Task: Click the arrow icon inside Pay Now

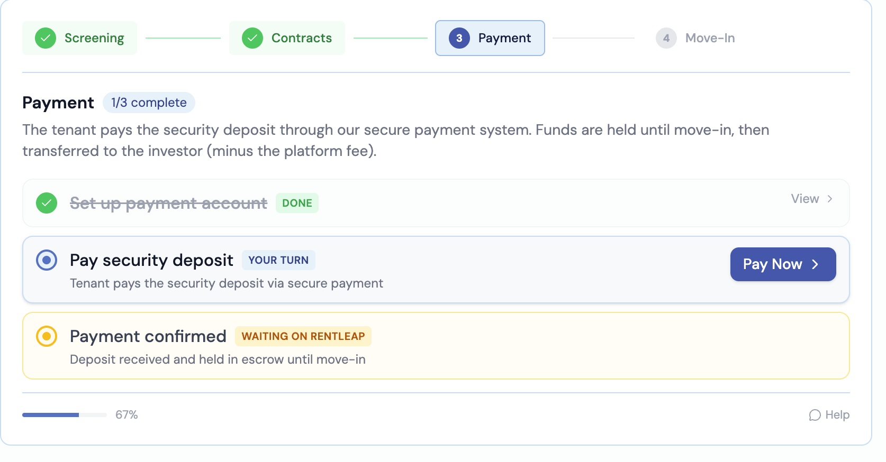Action: point(815,264)
